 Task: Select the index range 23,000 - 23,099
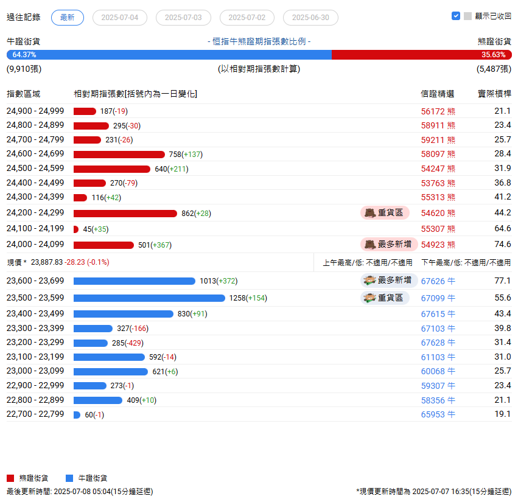coord(35,371)
